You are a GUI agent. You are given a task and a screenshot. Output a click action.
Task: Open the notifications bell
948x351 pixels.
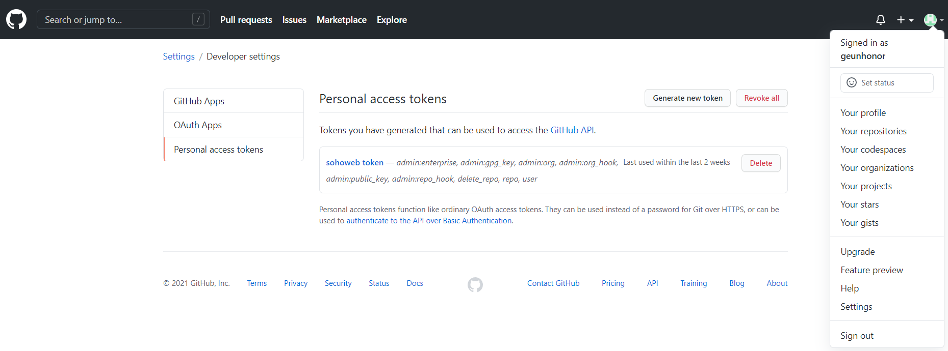tap(881, 20)
